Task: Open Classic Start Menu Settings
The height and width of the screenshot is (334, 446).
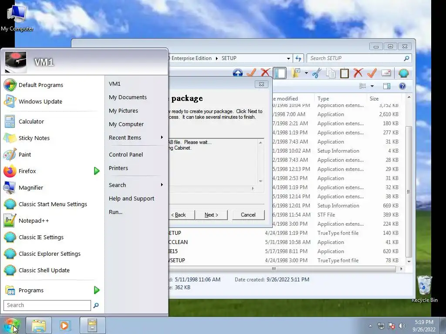Action: [x=53, y=204]
